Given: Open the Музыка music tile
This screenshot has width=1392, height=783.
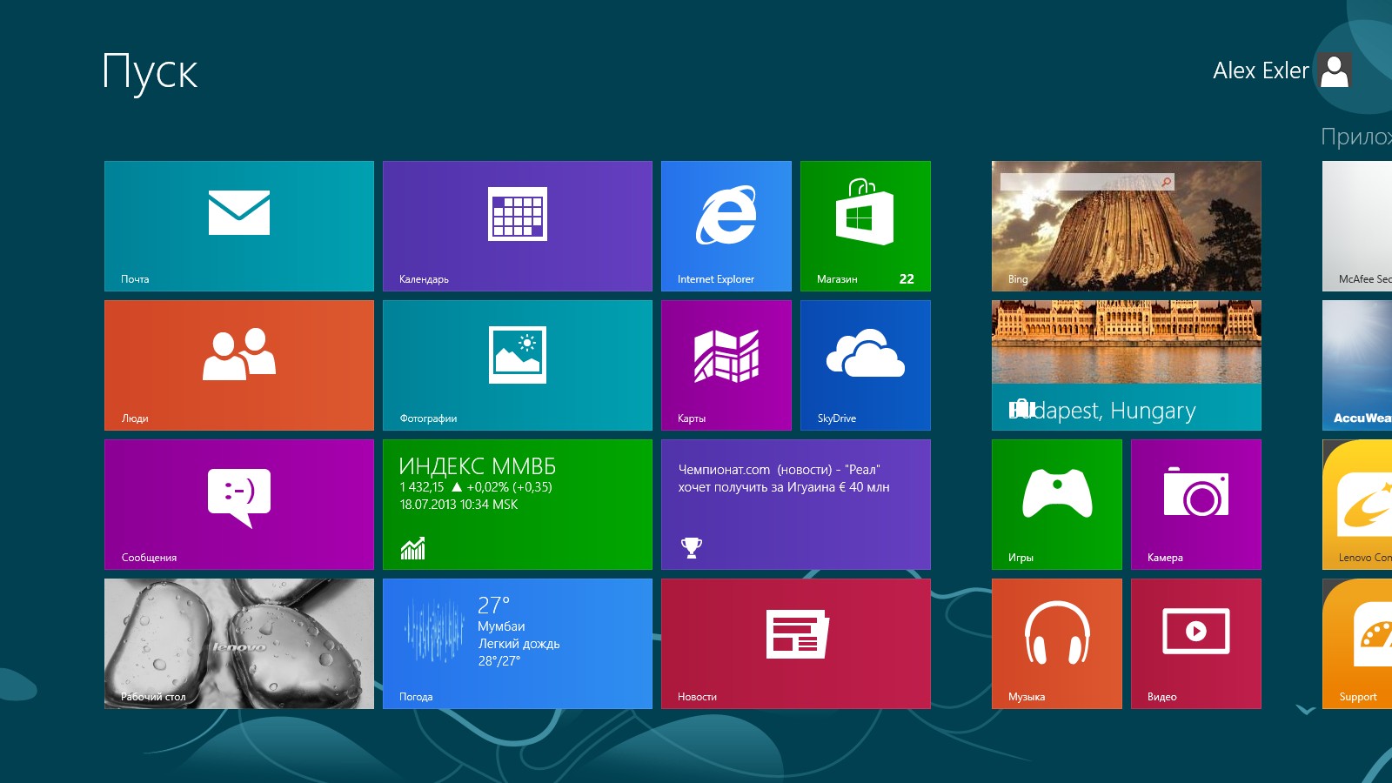Looking at the screenshot, I should click(x=1057, y=644).
